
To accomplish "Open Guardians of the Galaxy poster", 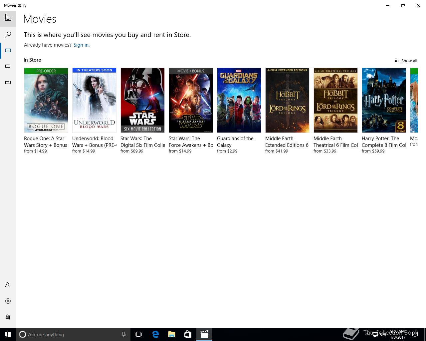I will point(239,100).
